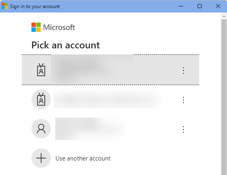Close the Sign in to your account dialog
227x175 pixels.
click(218, 6)
